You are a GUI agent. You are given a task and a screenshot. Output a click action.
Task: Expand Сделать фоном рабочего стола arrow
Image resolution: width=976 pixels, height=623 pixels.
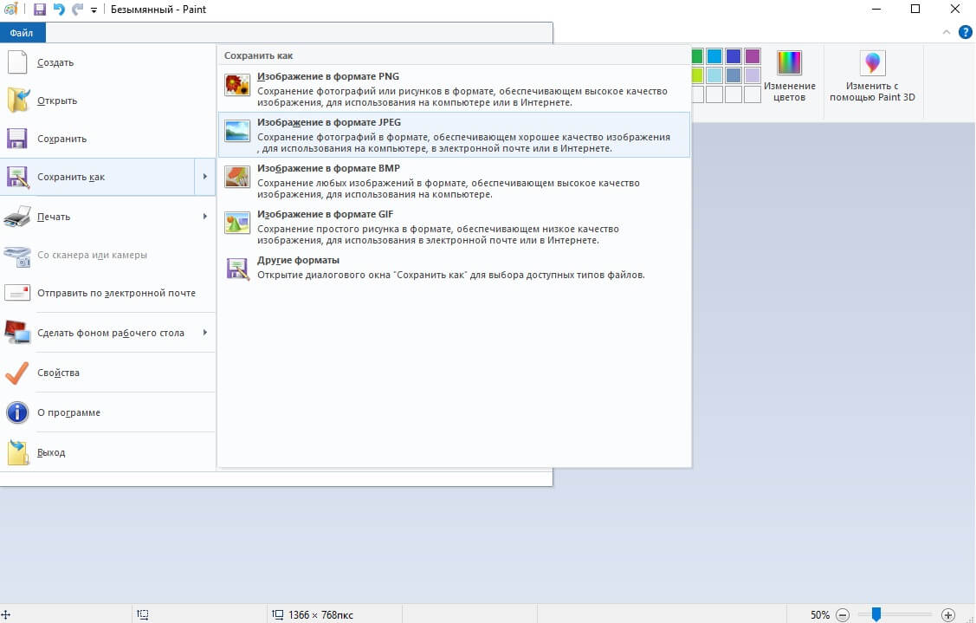(205, 333)
